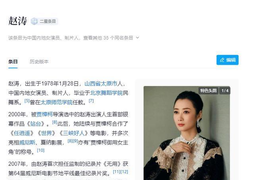
Task: Click the 1/4 image counter badge
Action: pyautogui.click(x=225, y=91)
